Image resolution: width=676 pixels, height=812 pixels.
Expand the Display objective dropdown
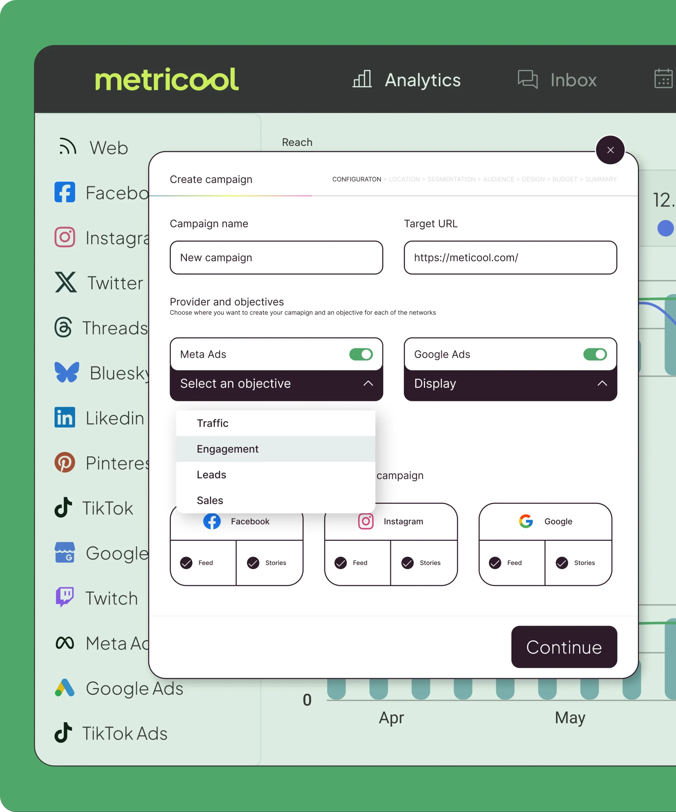(602, 383)
